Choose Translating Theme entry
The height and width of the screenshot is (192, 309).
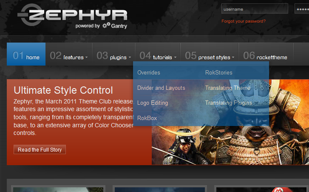(x=228, y=88)
